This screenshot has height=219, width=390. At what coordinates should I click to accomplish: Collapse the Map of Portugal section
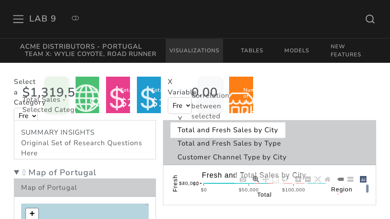pyautogui.click(x=17, y=172)
